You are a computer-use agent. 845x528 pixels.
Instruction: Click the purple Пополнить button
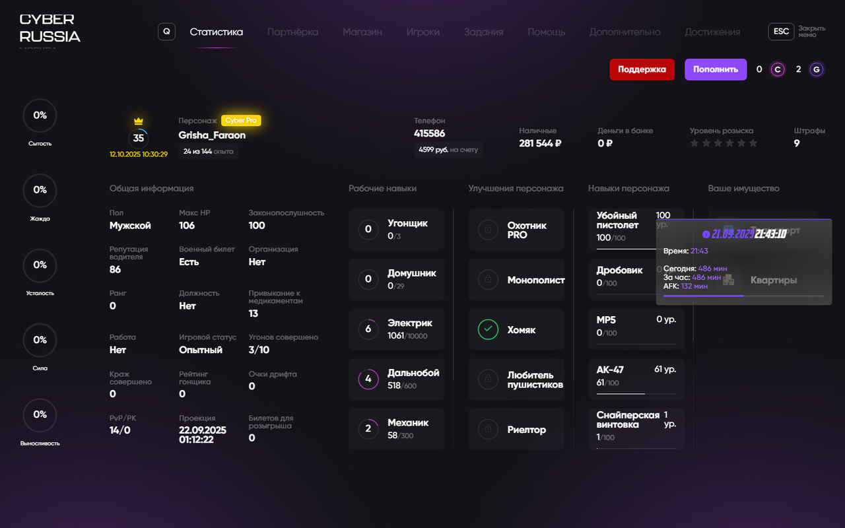pyautogui.click(x=716, y=69)
